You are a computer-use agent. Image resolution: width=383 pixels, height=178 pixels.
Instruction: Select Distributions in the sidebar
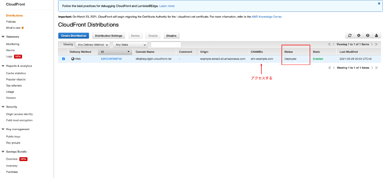14,15
